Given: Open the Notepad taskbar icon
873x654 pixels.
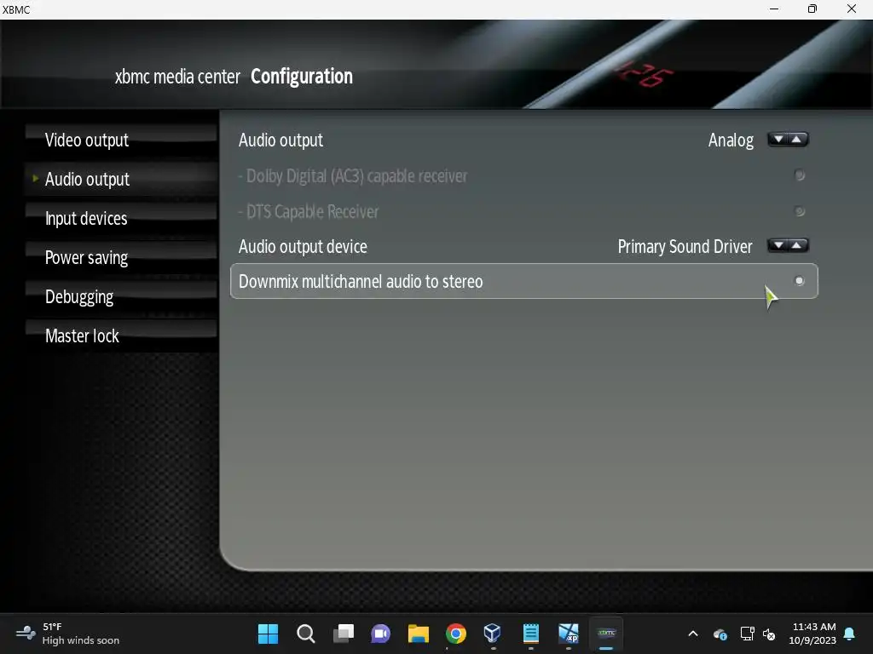Looking at the screenshot, I should pyautogui.click(x=530, y=634).
